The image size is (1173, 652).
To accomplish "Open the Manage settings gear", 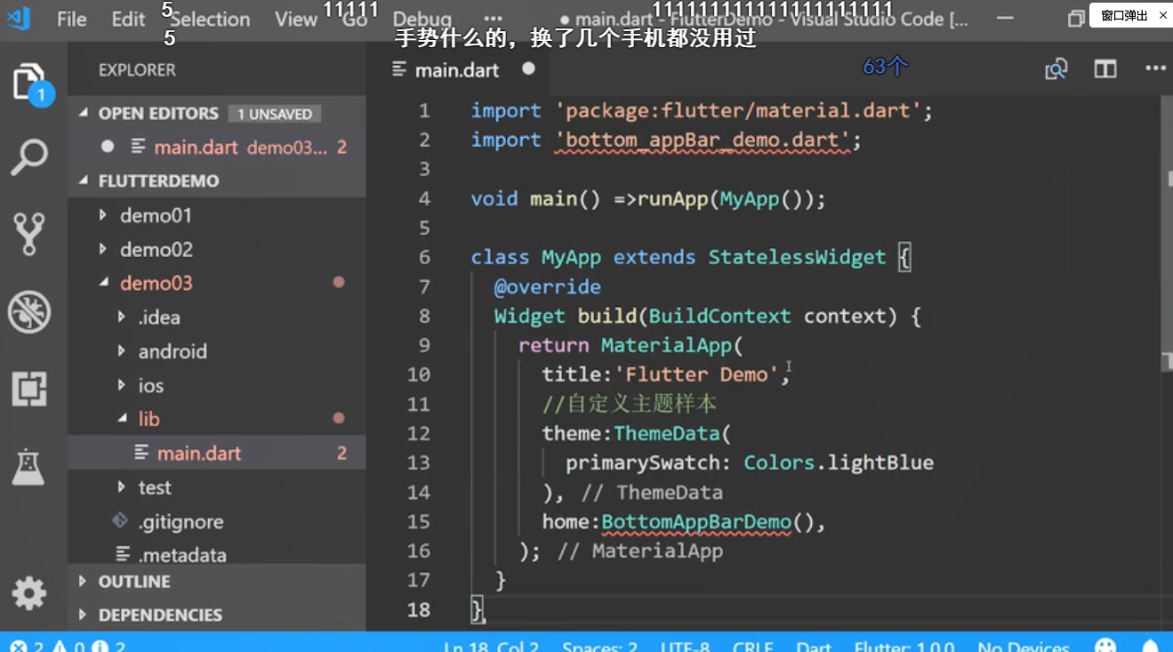I will coord(28,593).
